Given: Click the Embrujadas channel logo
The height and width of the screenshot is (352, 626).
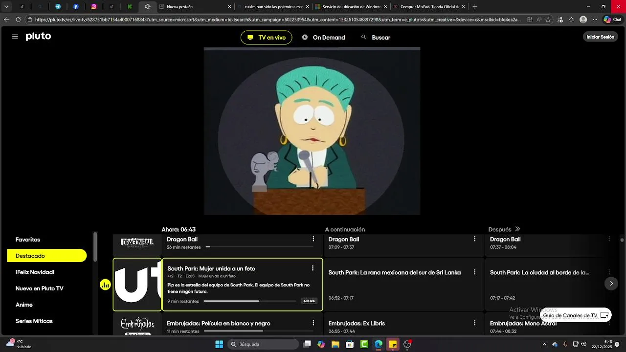Looking at the screenshot, I should tap(137, 325).
